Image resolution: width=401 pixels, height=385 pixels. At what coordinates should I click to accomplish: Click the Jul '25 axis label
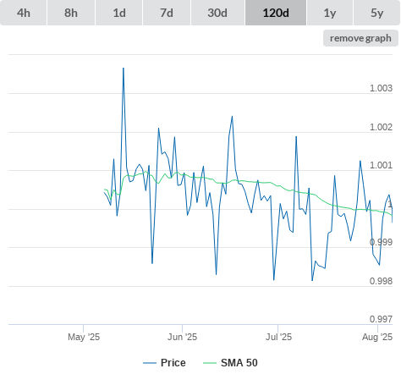tap(278, 337)
